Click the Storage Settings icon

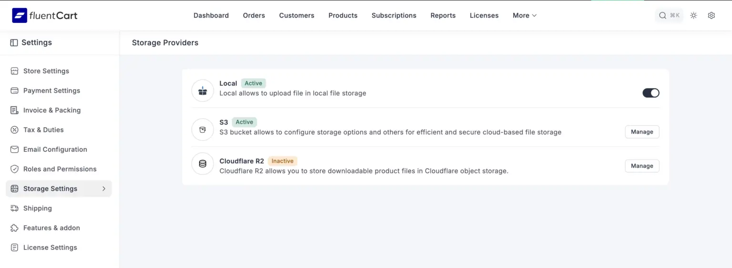(14, 189)
